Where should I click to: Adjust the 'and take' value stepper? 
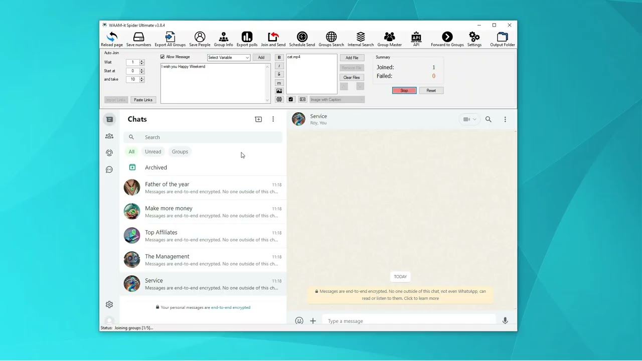pos(142,79)
